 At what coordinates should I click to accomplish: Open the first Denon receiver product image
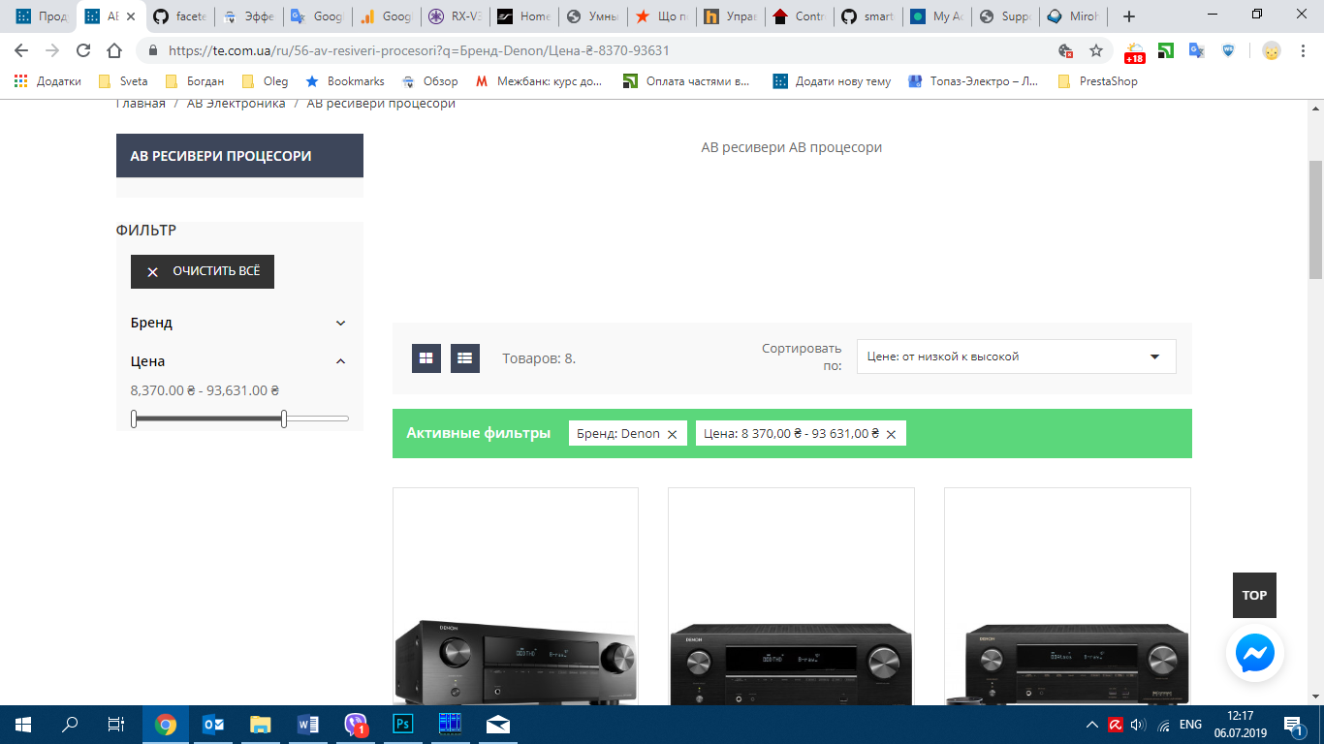[516, 597]
